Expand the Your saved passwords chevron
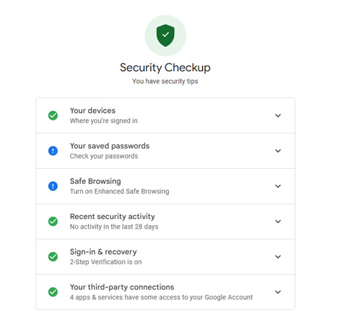Screen dimensions: 339x336 click(278, 151)
